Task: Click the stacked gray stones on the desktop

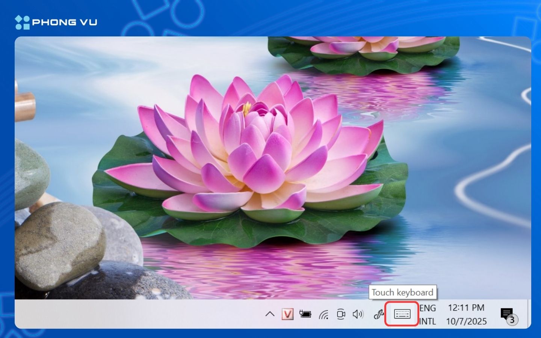Action: click(56, 244)
